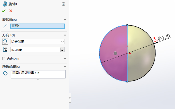Click the 360.00度 angle input field
This screenshot has width=175, height=109.
[x=35, y=50]
